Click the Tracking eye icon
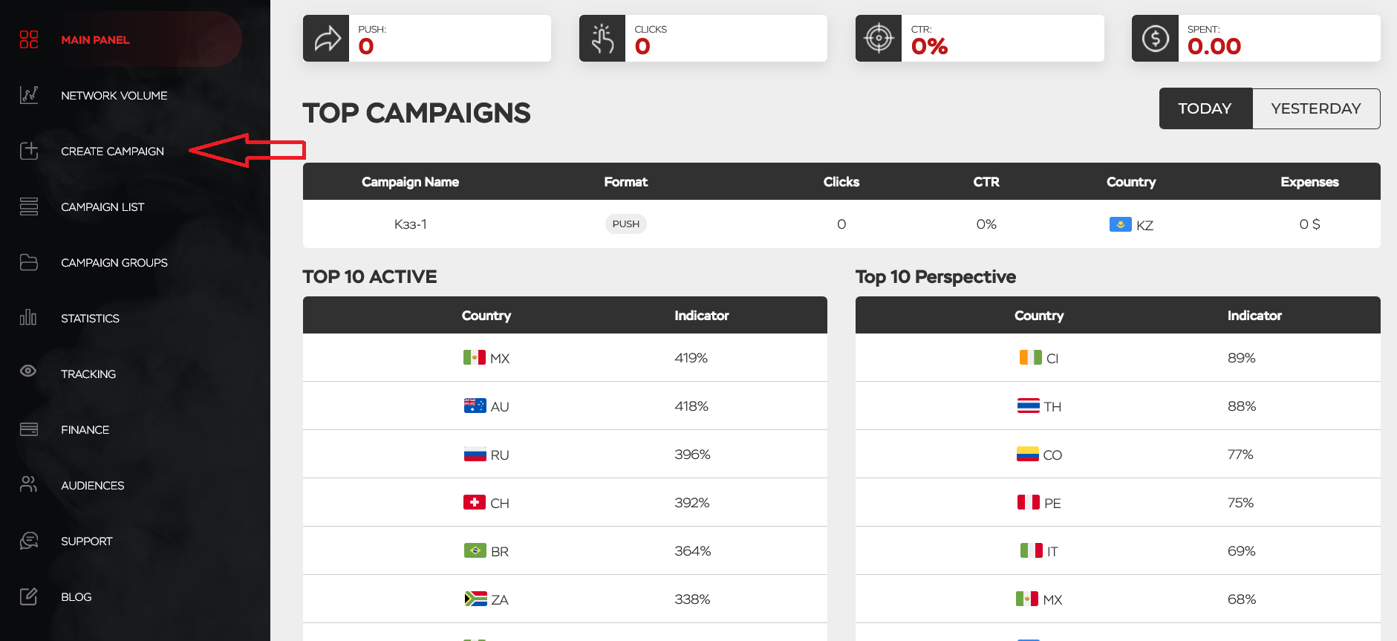The image size is (1397, 641). 29,371
